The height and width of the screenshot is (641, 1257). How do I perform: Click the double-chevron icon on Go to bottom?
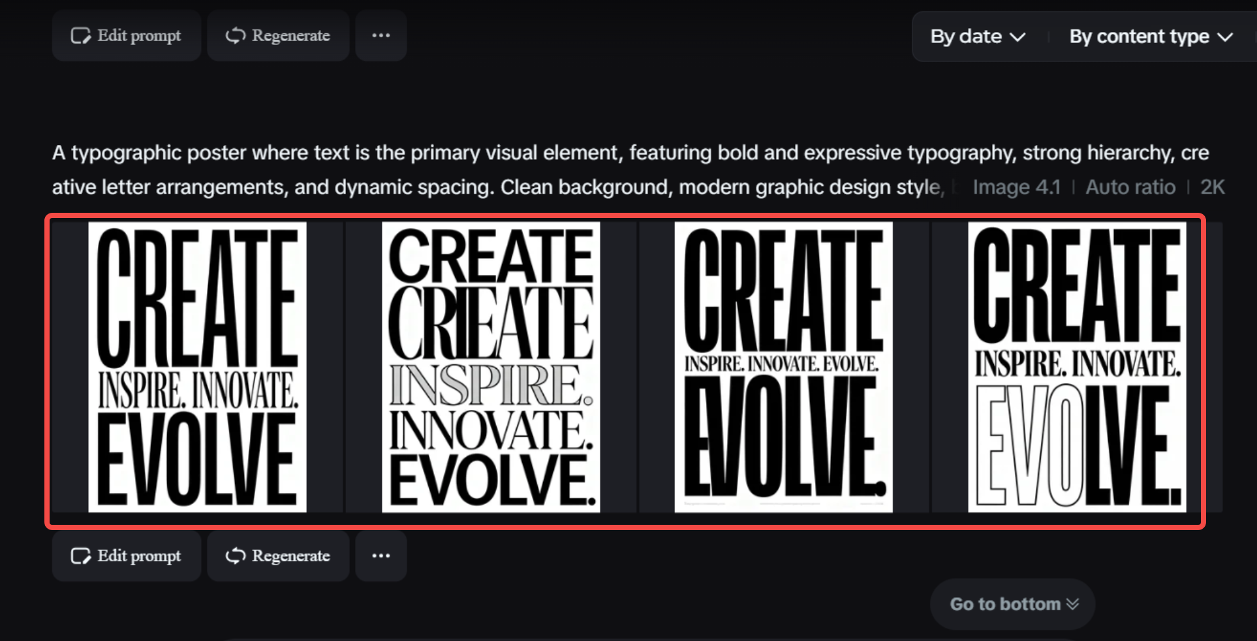click(x=1072, y=604)
